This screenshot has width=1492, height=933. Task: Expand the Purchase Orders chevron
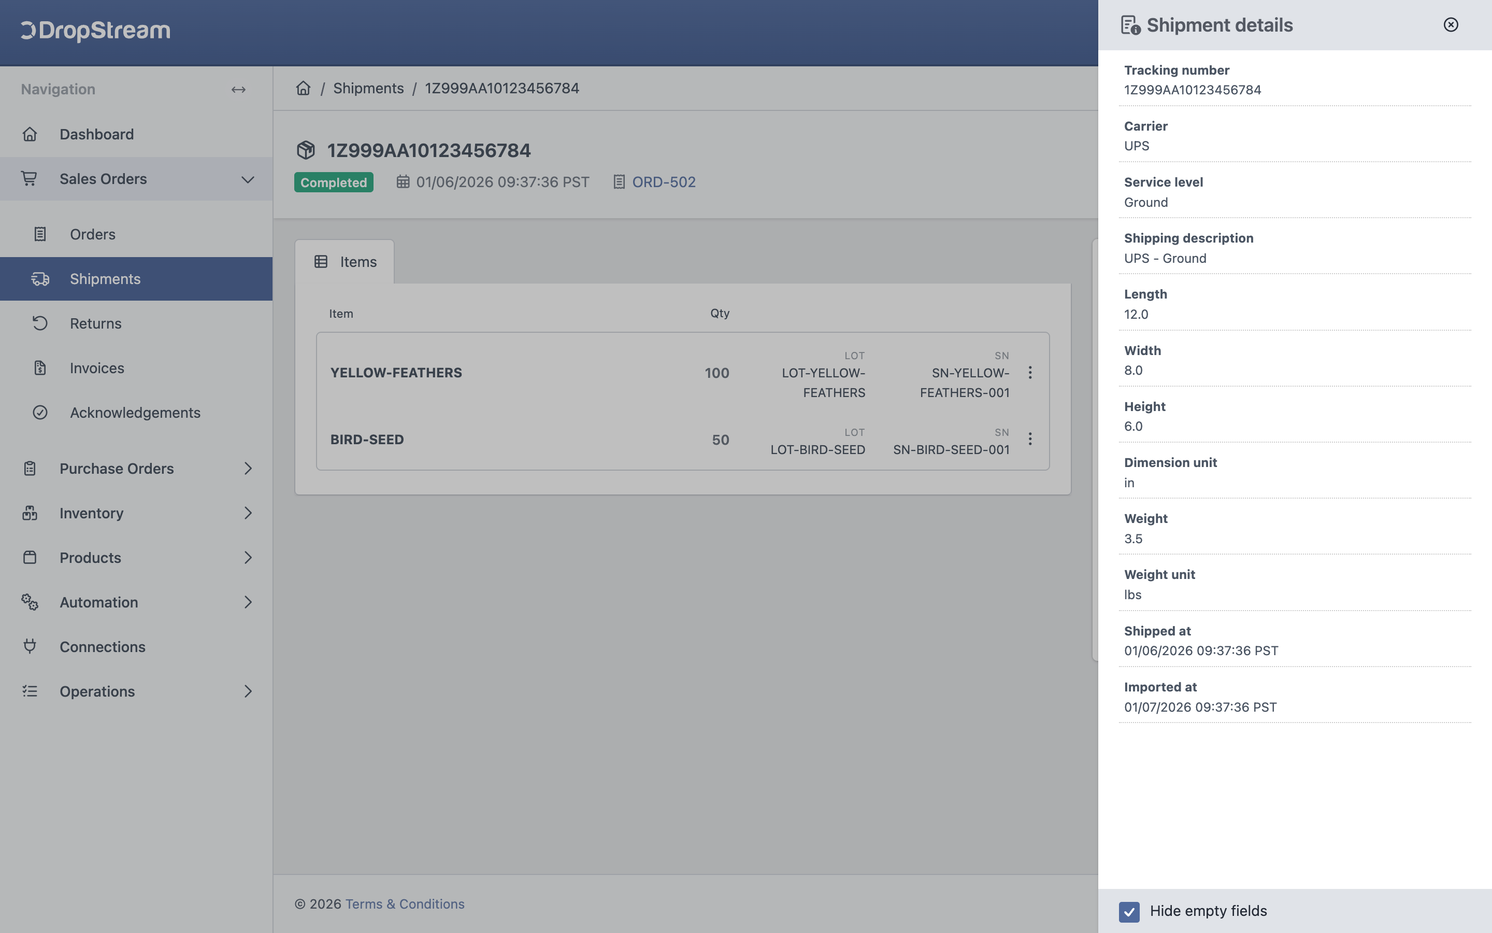[x=248, y=469]
